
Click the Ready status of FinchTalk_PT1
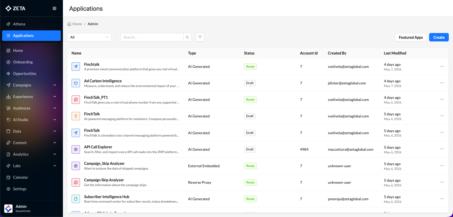[x=250, y=100]
